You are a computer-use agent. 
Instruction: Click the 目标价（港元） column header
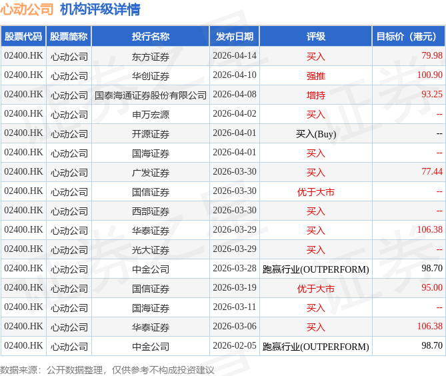(409, 37)
